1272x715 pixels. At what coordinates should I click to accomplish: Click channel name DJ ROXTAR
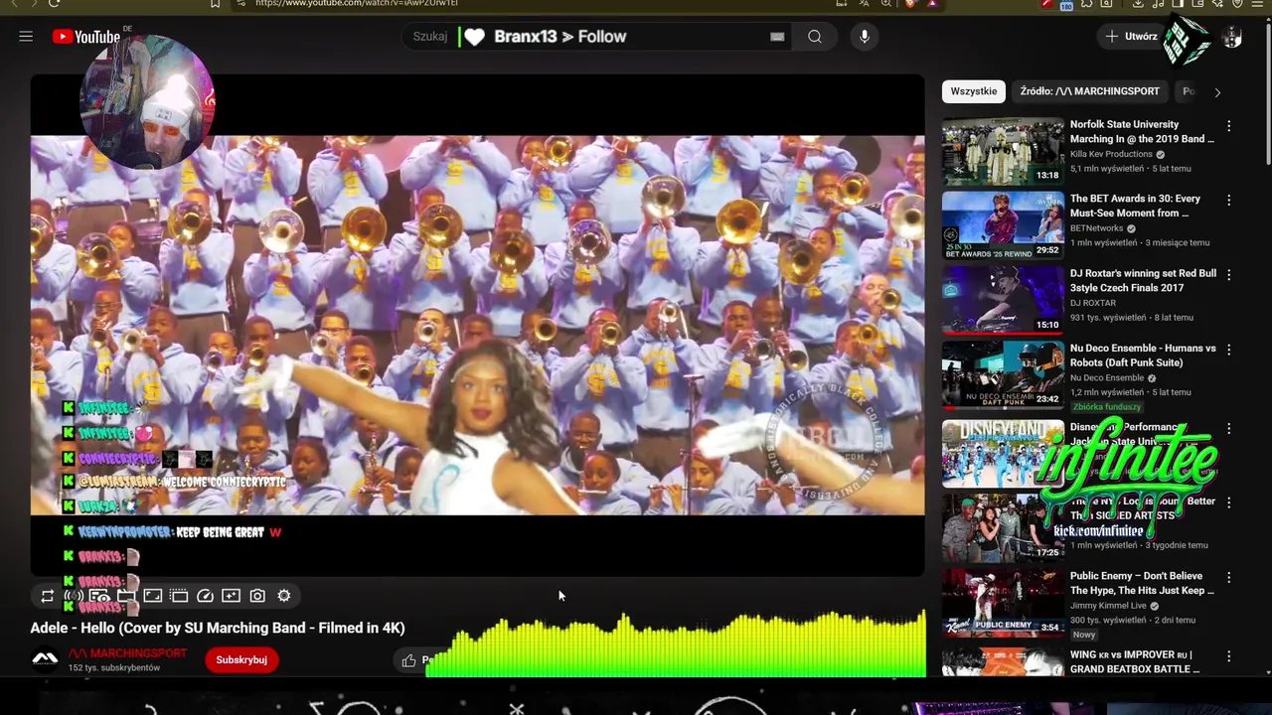(1093, 303)
